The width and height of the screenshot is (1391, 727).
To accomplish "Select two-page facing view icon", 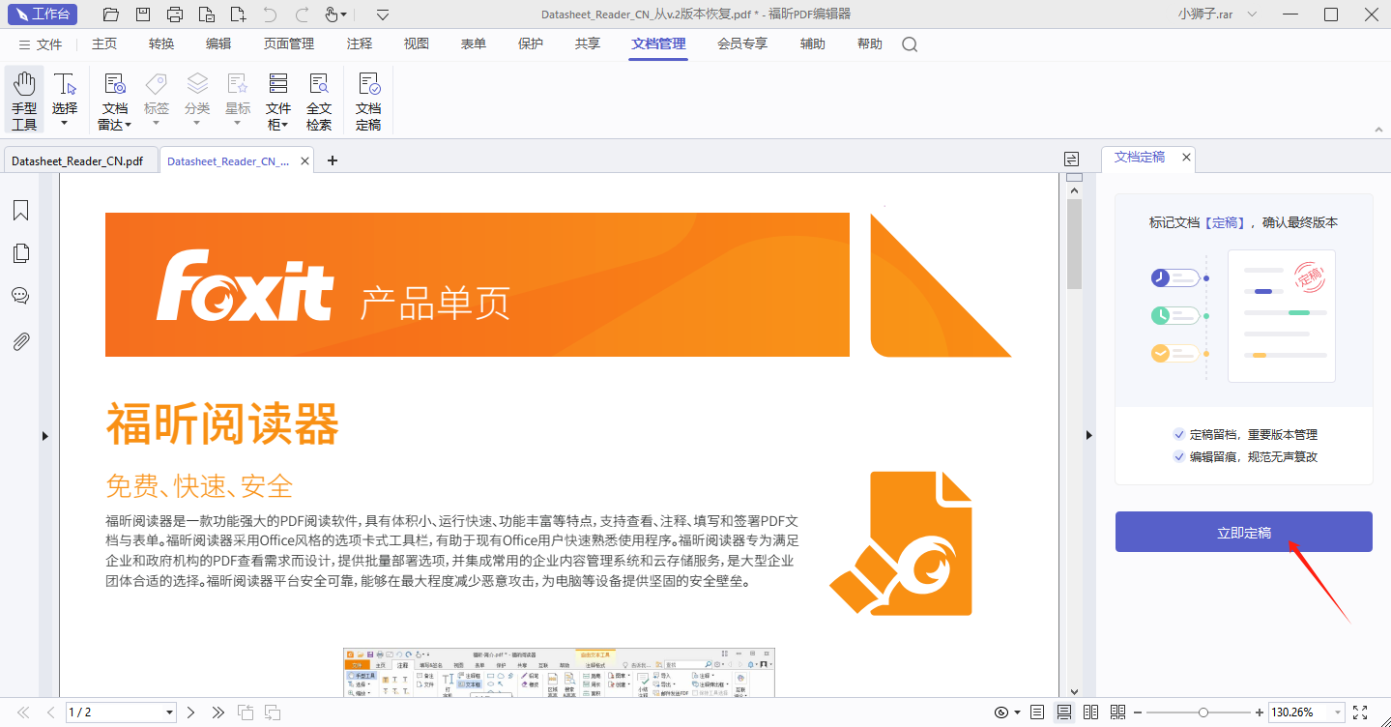I will point(1091,712).
